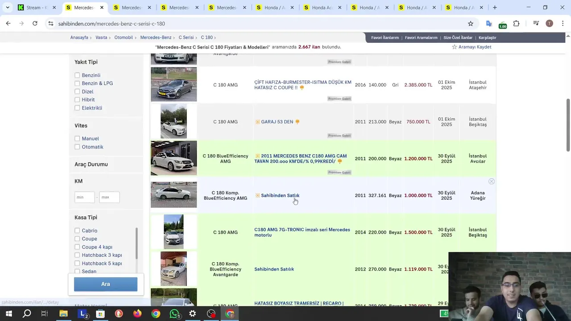Open thumbnail of the grey C Coupe listing
This screenshot has width=571, height=321.
[174, 84]
